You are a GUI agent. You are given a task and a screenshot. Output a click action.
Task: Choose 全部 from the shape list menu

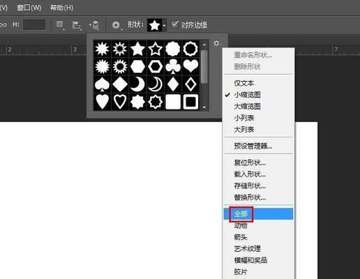[241, 214]
